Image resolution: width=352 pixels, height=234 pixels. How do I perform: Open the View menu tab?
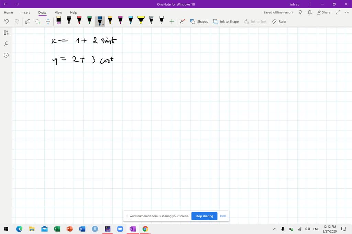click(58, 12)
